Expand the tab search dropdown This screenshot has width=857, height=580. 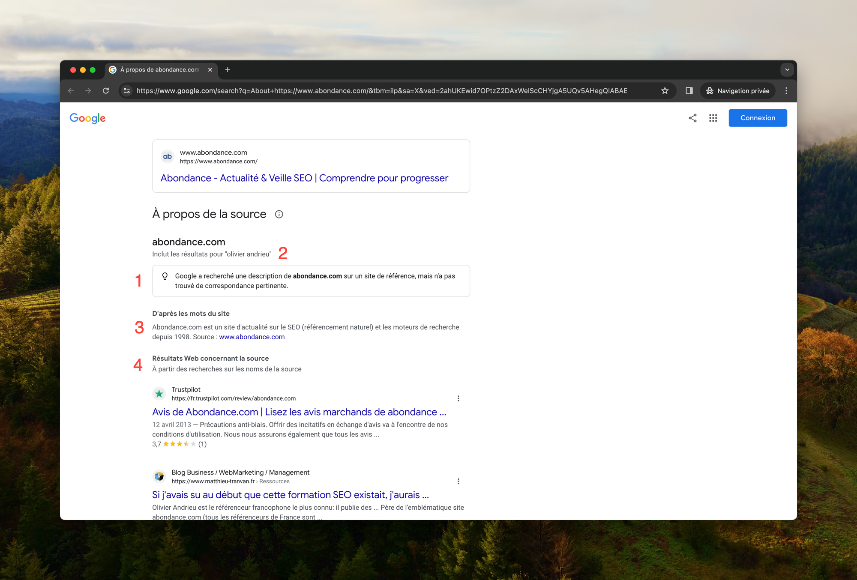click(787, 70)
